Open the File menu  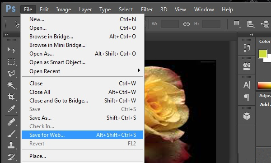click(x=28, y=9)
